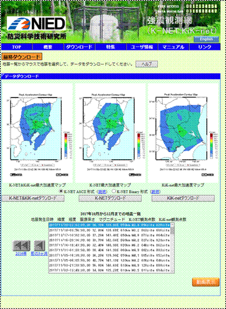This screenshot has height=309, width=226.
Task: Click the single-arrow previous 3 months icon
Action: [x=39, y=246]
